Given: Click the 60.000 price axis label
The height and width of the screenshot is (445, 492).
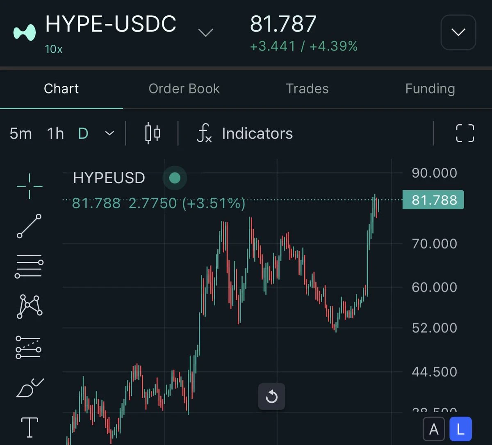Looking at the screenshot, I should pyautogui.click(x=434, y=287).
